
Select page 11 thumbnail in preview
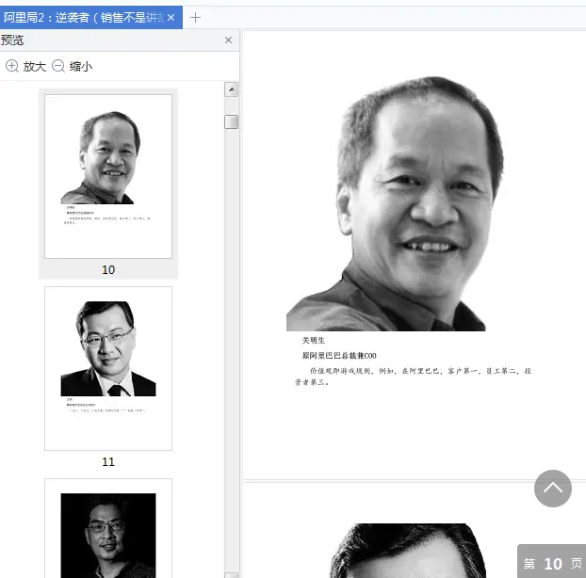click(x=108, y=368)
